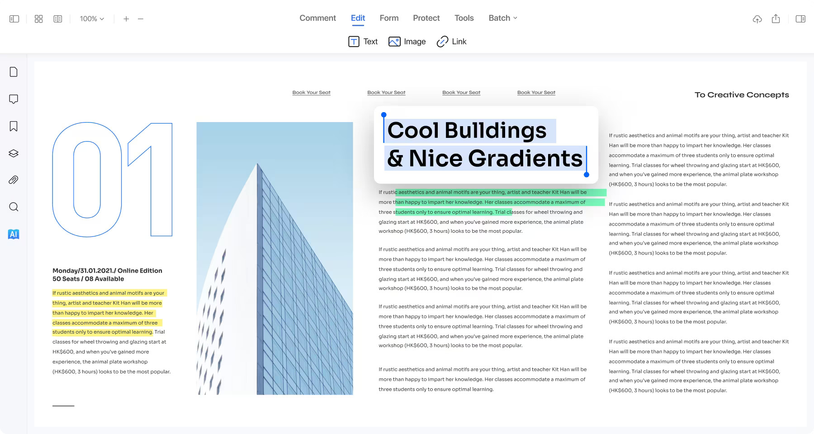Click the cloud upload icon

pos(757,19)
